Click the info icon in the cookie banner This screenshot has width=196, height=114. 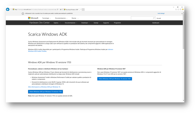point(23,14)
